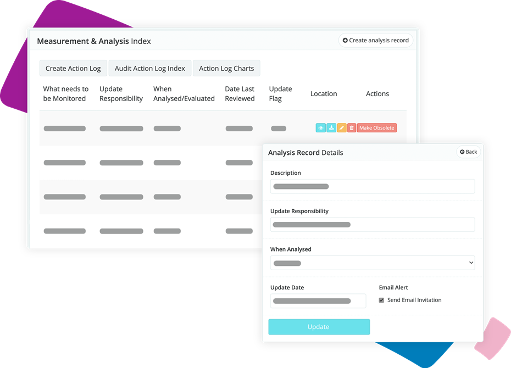511x368 pixels.
Task: View record using the eye icon
Action: coord(321,128)
